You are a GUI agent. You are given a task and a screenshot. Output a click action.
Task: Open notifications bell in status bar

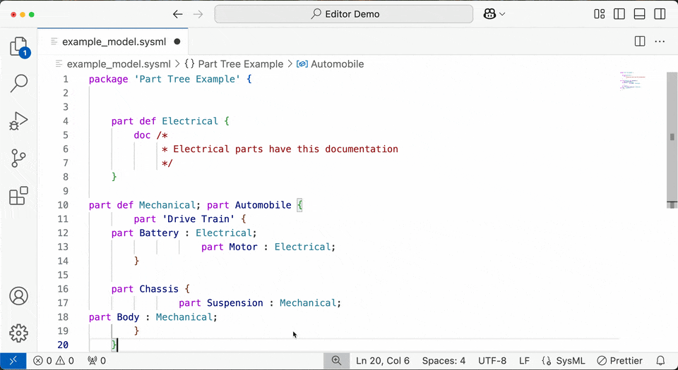pos(661,361)
